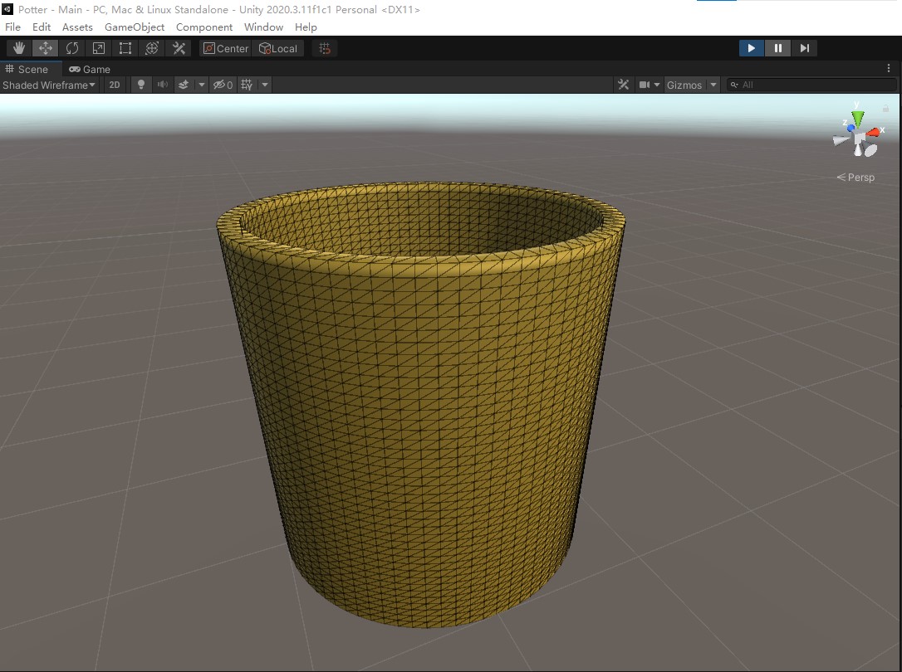Open the Assets menu
This screenshot has width=902, height=672.
[x=77, y=27]
